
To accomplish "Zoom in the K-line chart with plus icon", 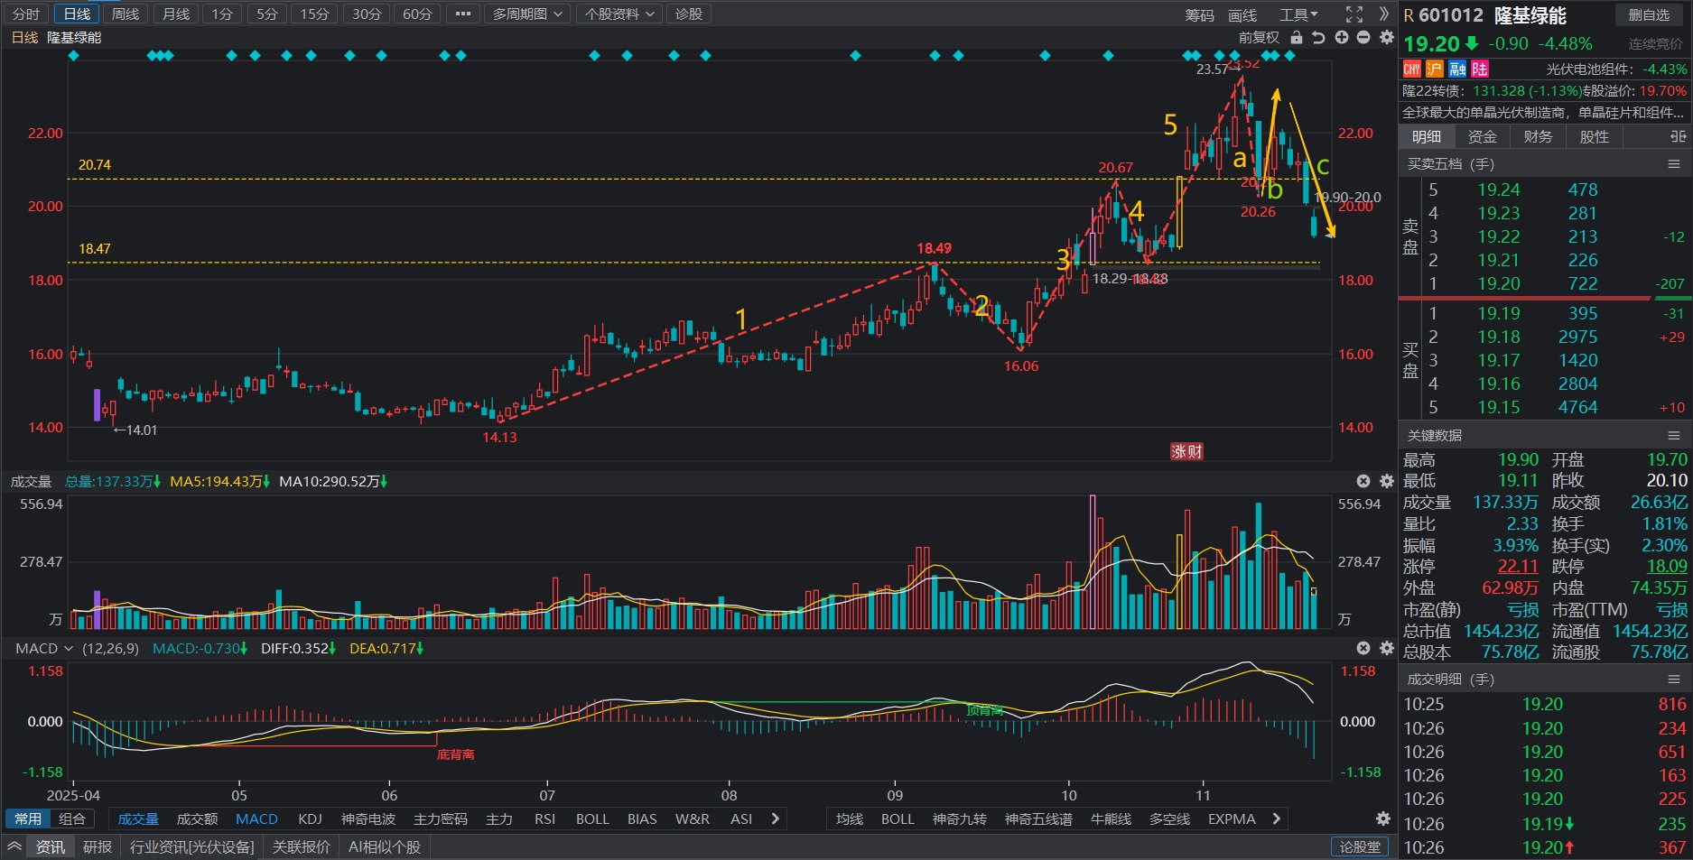I will [1341, 38].
